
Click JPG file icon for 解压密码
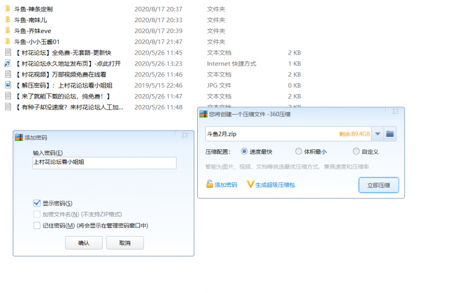[x=8, y=85]
